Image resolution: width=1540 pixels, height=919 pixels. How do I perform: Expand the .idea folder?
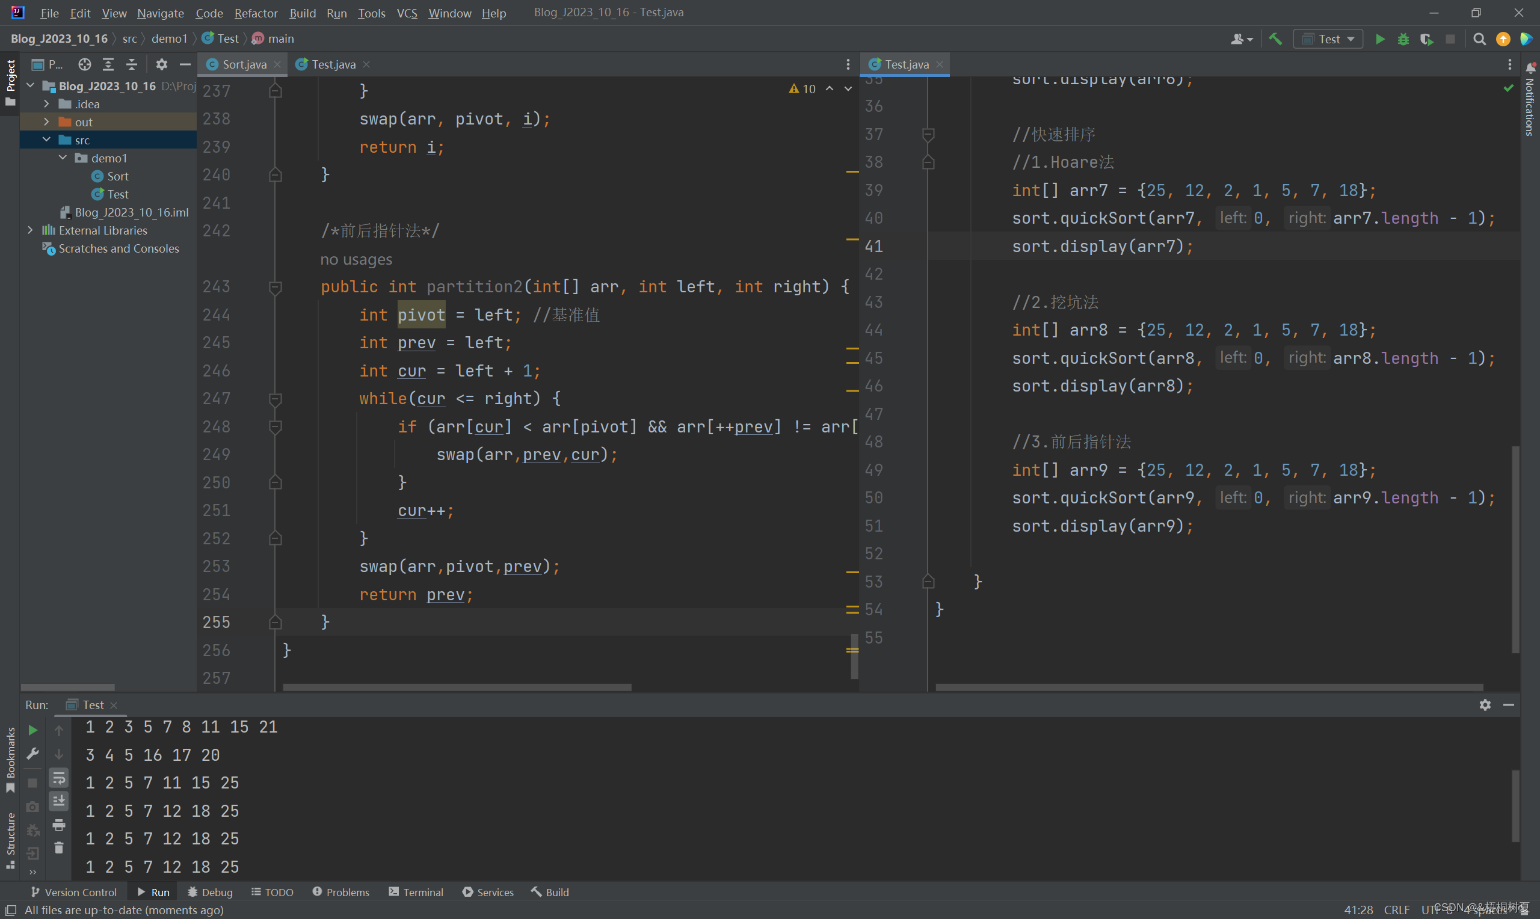pyautogui.click(x=46, y=103)
